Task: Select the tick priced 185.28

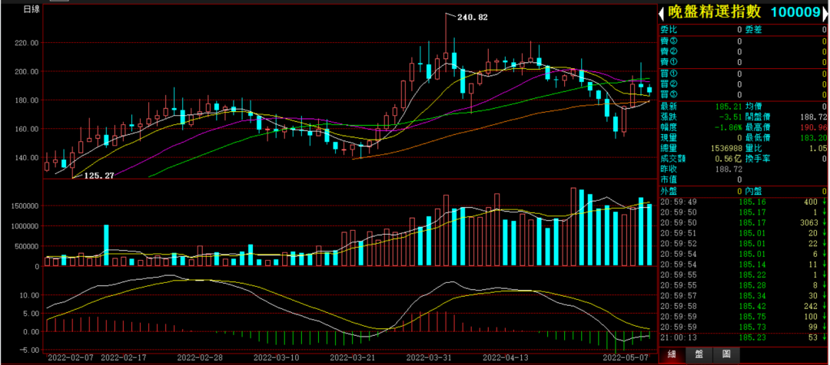Action: point(743,284)
